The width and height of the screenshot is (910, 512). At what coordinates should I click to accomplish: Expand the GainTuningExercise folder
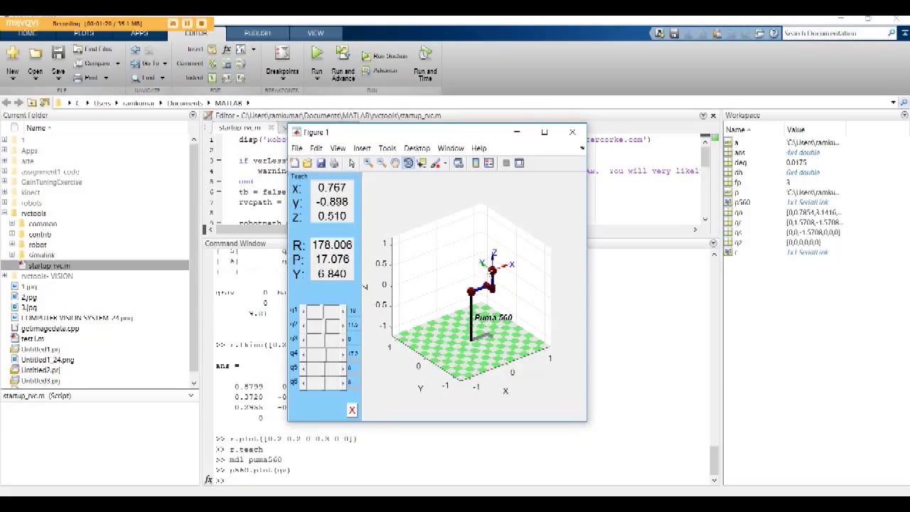coord(4,182)
